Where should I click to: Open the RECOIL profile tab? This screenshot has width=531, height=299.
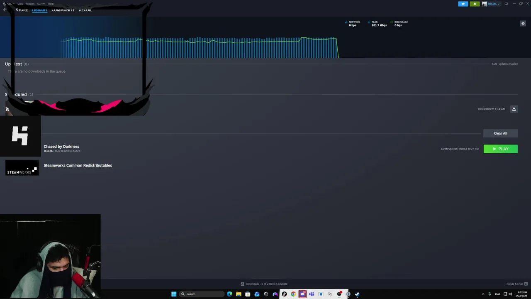tap(85, 10)
